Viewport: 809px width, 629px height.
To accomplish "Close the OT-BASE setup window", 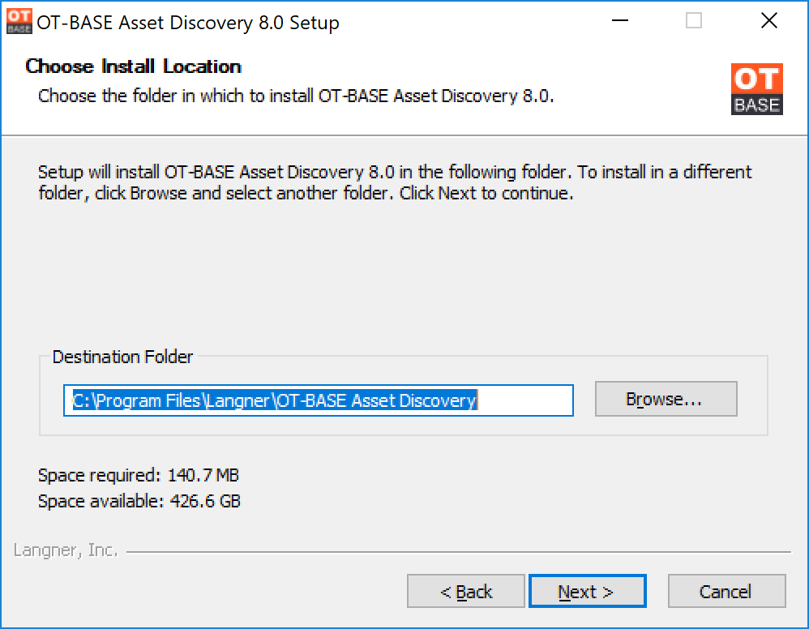I will point(768,21).
